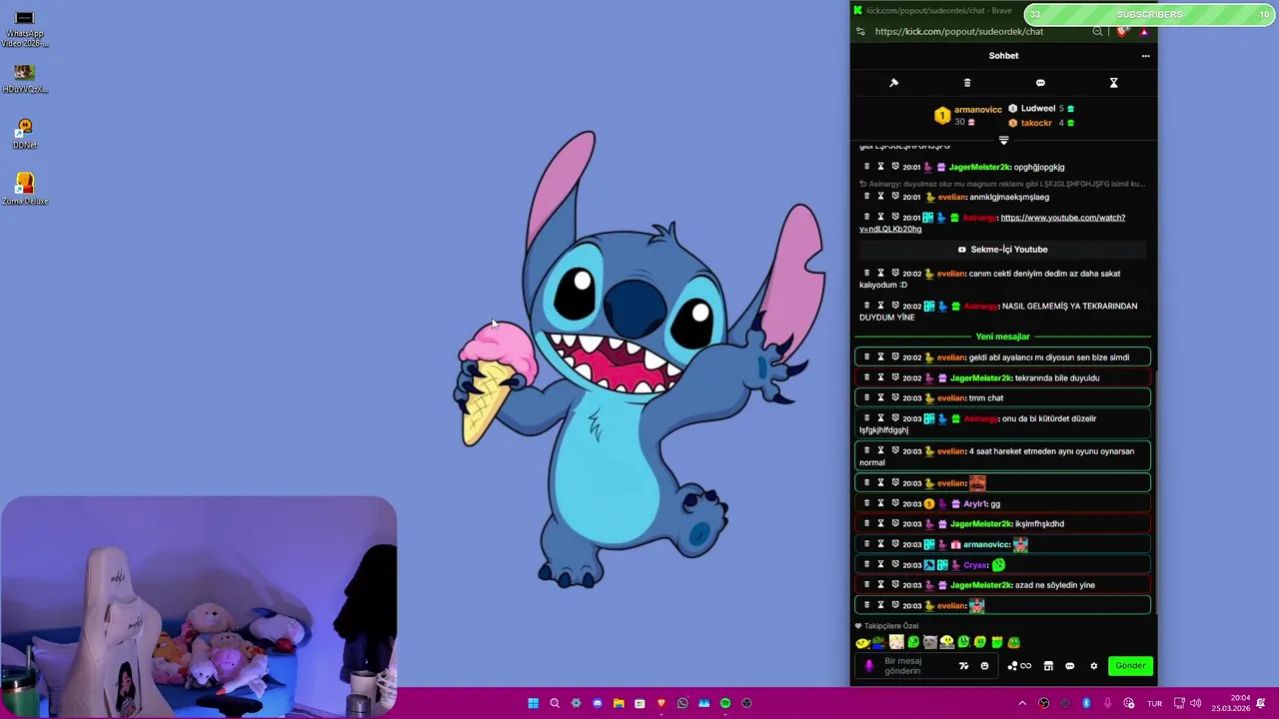Image resolution: width=1279 pixels, height=719 pixels.
Task: Insert the blonde anime face emote
Action: click(x=896, y=642)
